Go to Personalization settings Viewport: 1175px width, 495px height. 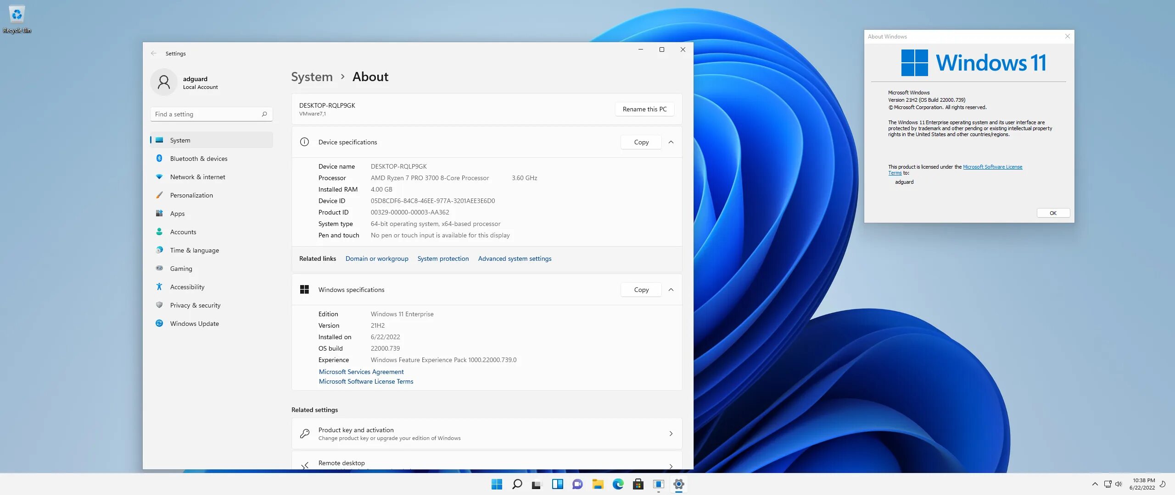tap(191, 195)
